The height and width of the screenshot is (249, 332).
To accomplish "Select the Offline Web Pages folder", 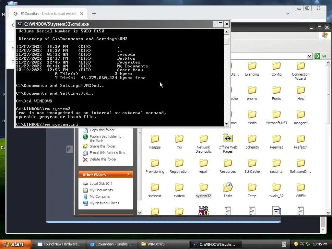I will pyautogui.click(x=228, y=144).
